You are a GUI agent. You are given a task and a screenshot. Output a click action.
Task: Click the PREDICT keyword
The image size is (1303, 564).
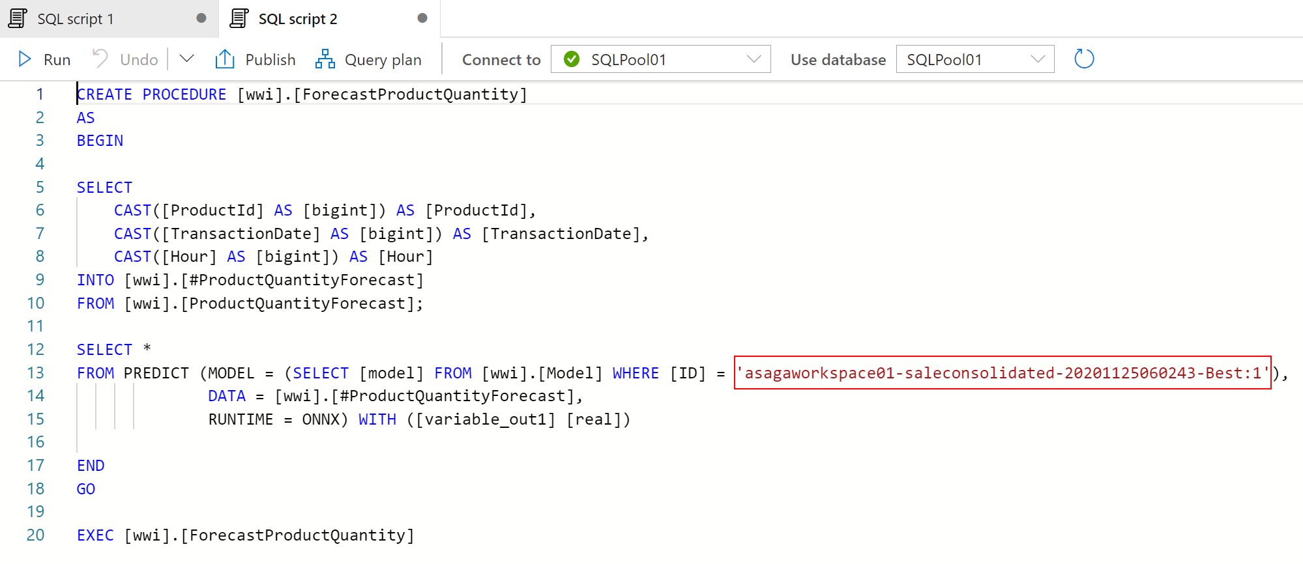coord(156,373)
